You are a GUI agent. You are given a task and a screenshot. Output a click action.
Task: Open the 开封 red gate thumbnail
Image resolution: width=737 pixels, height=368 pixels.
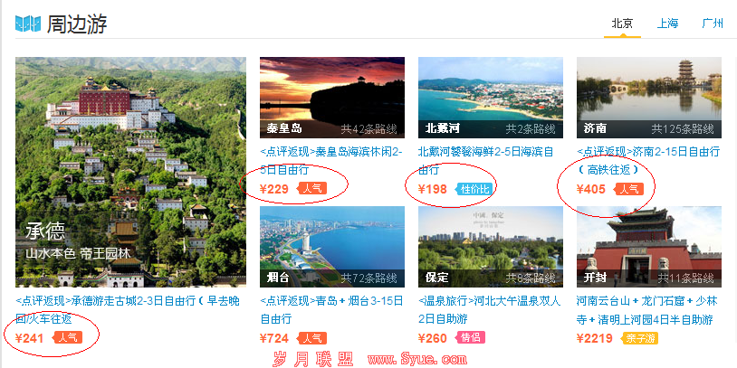click(x=648, y=247)
